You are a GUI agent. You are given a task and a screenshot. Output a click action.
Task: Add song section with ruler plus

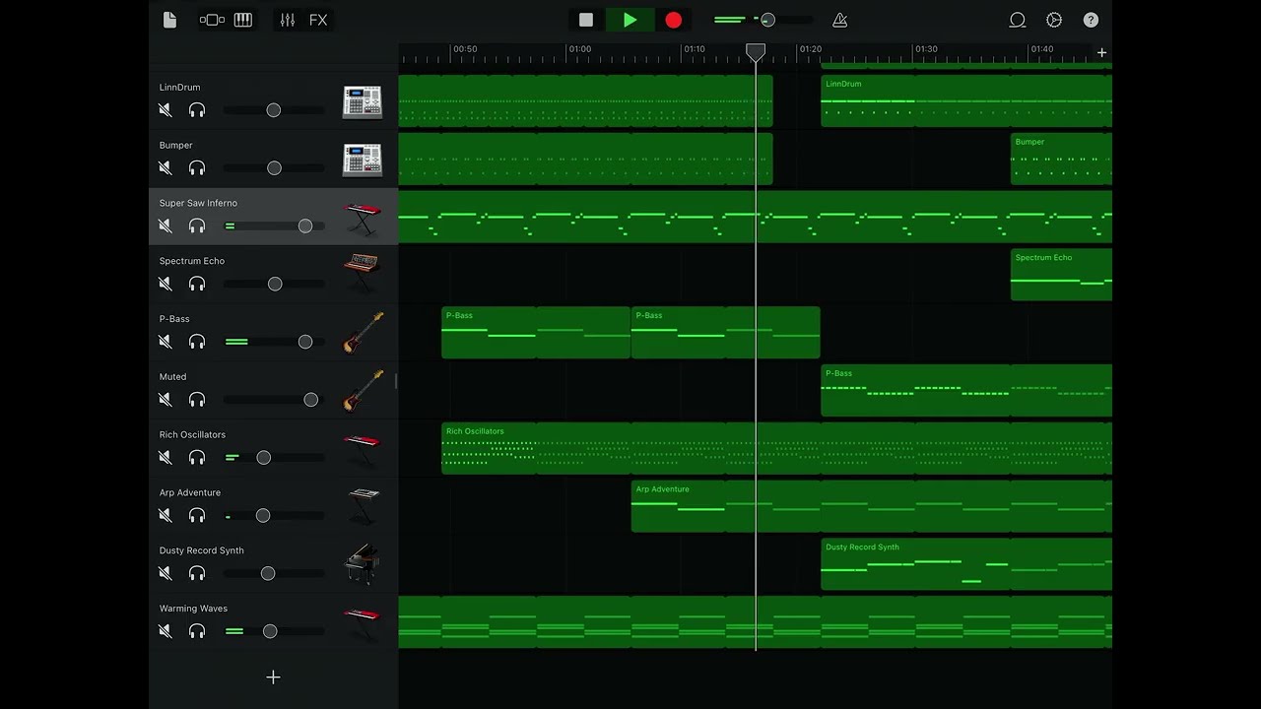[x=1101, y=52]
